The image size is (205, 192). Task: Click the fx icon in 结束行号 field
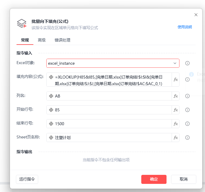click(x=176, y=124)
